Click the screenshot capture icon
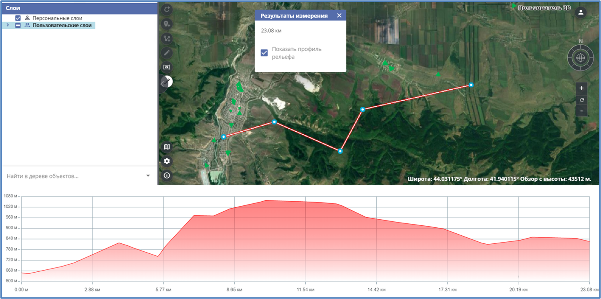601x299 pixels. (x=167, y=67)
